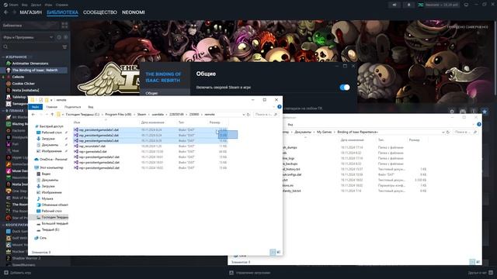The height and width of the screenshot is (279, 497).
Task: Open Cookie Clicker in the Steam library list
Action: pos(23,84)
